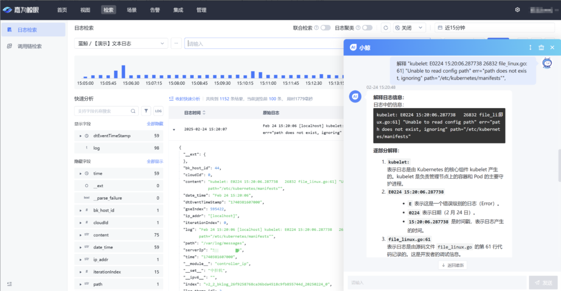Click the resize height icon in 小鲸 header

click(x=530, y=47)
